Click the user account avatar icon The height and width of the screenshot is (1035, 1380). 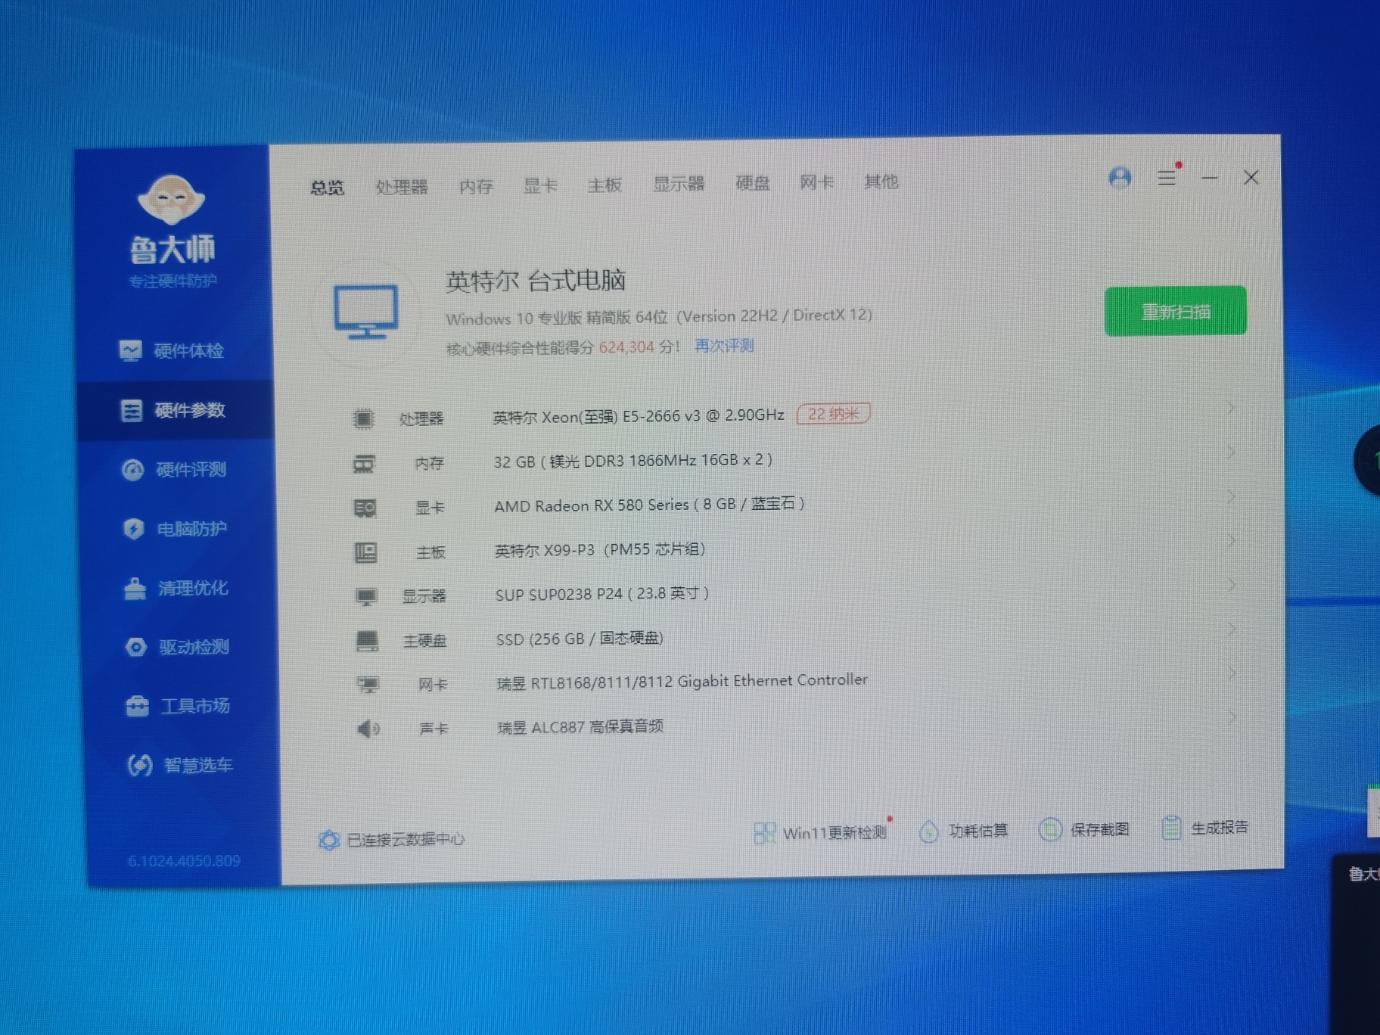[x=1120, y=178]
